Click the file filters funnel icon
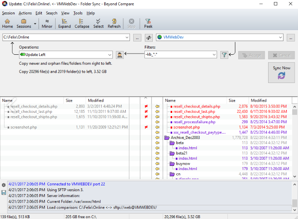The height and width of the screenshot is (219, 298). (224, 55)
